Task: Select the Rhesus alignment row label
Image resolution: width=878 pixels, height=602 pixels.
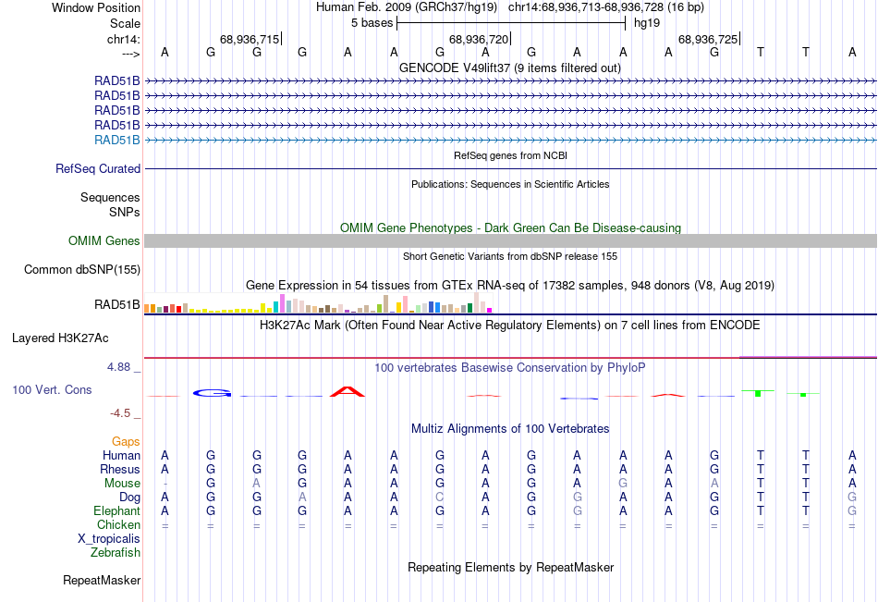Action: point(120,469)
